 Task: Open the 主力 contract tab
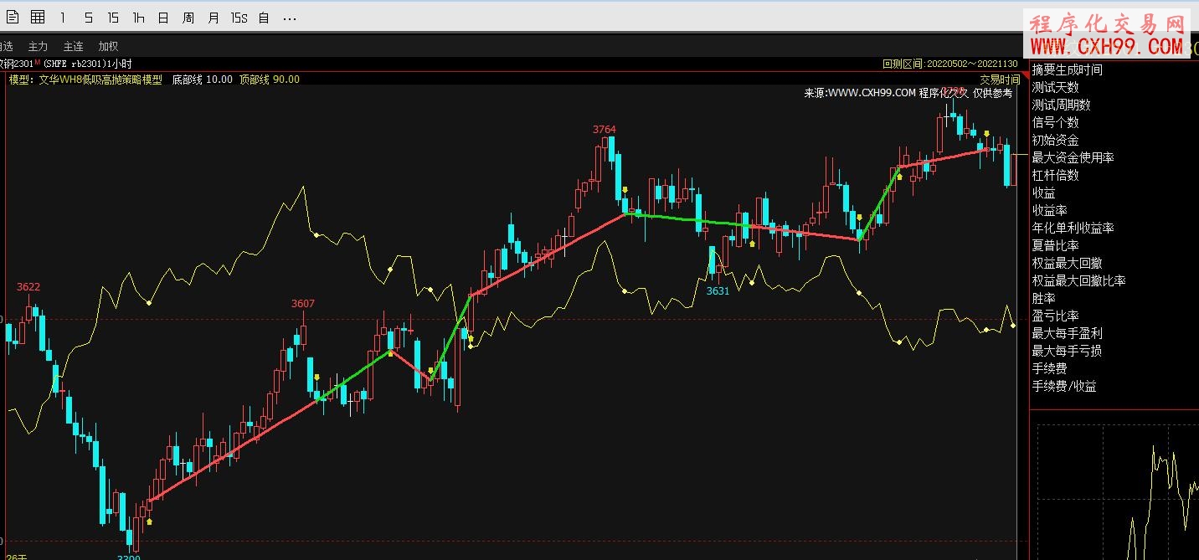click(x=39, y=46)
